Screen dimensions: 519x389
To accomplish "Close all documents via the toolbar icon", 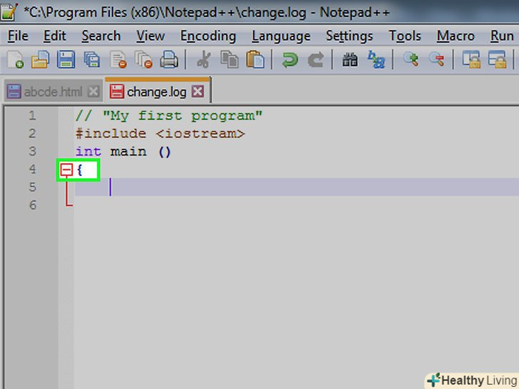I will pyautogui.click(x=144, y=60).
